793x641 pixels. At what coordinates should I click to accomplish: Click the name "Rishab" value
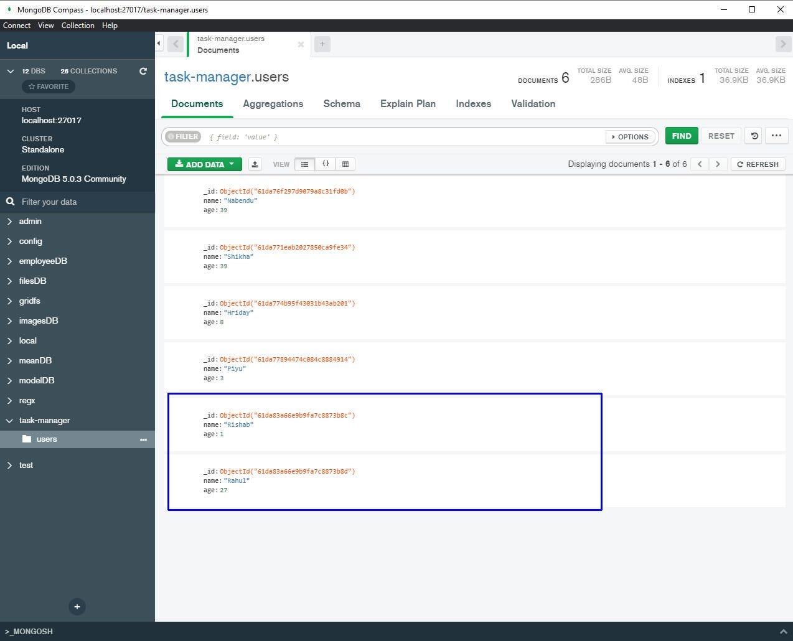238,425
